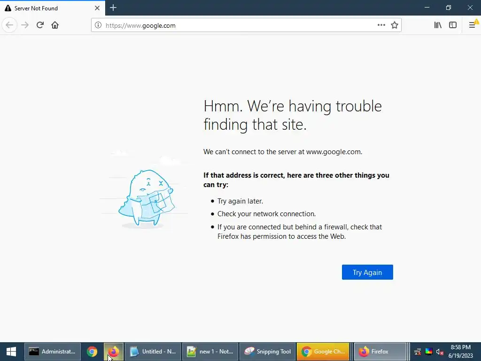This screenshot has width=481, height=361.
Task: Open the Firefox hamburger menu
Action: coord(473,25)
